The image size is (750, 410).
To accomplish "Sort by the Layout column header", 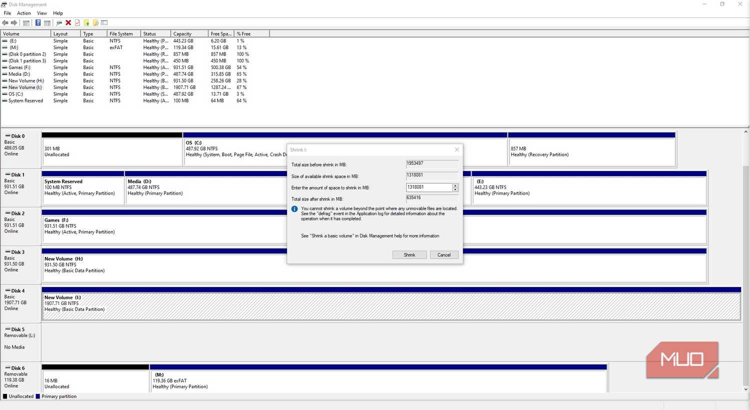I will click(x=65, y=34).
